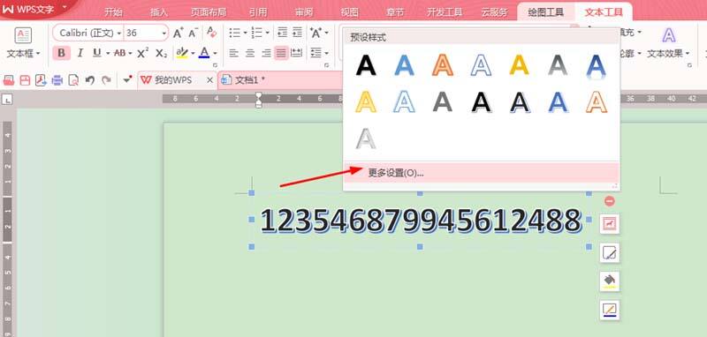Enable Align right
The width and height of the screenshot is (707, 337).
(x=266, y=53)
